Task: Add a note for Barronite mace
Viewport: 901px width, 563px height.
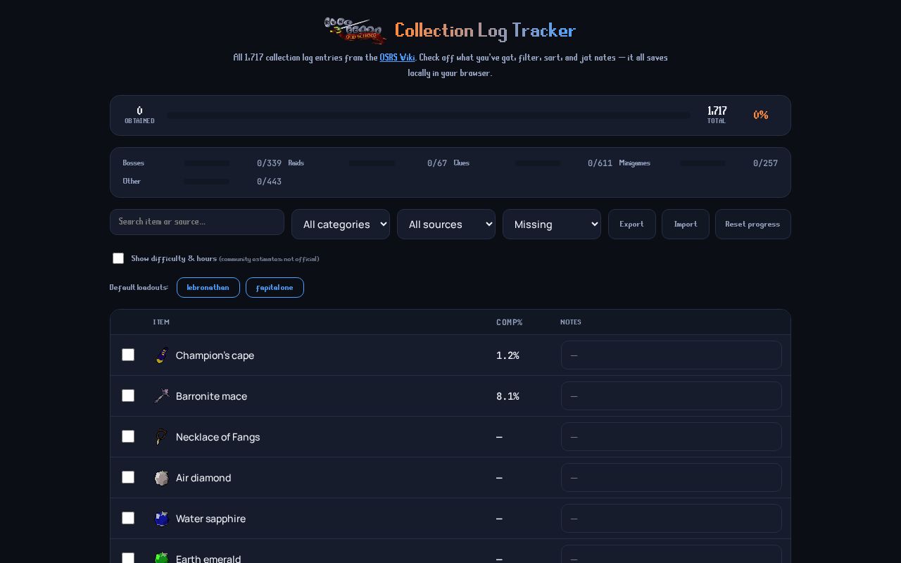Action: coord(672,396)
